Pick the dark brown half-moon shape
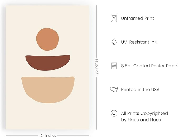The width and height of the screenshot is (179, 137). pos(48,63)
